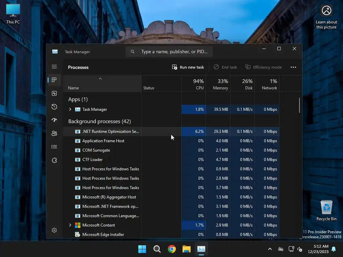
Task: Sort by the Network column header
Action: 267,84
